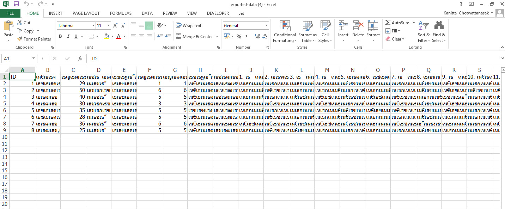Image resolution: width=505 pixels, height=209 pixels.
Task: Decrease decimal places
Action: (265, 36)
